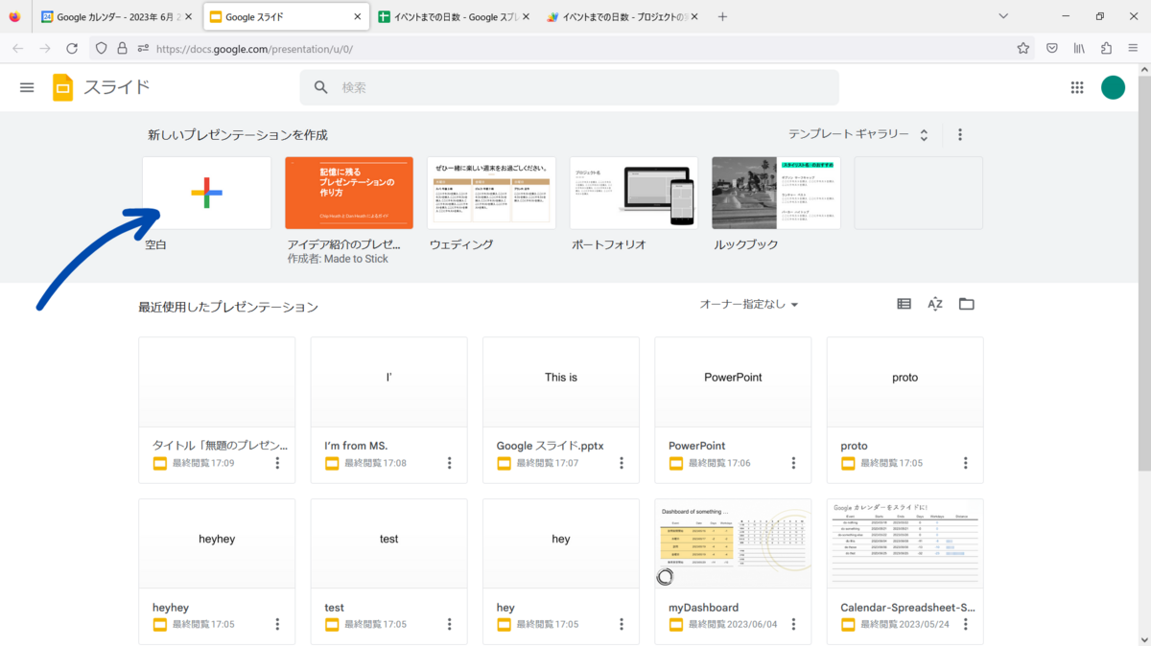The image size is (1151, 646).
Task: Open the file picker folder icon
Action: [967, 304]
